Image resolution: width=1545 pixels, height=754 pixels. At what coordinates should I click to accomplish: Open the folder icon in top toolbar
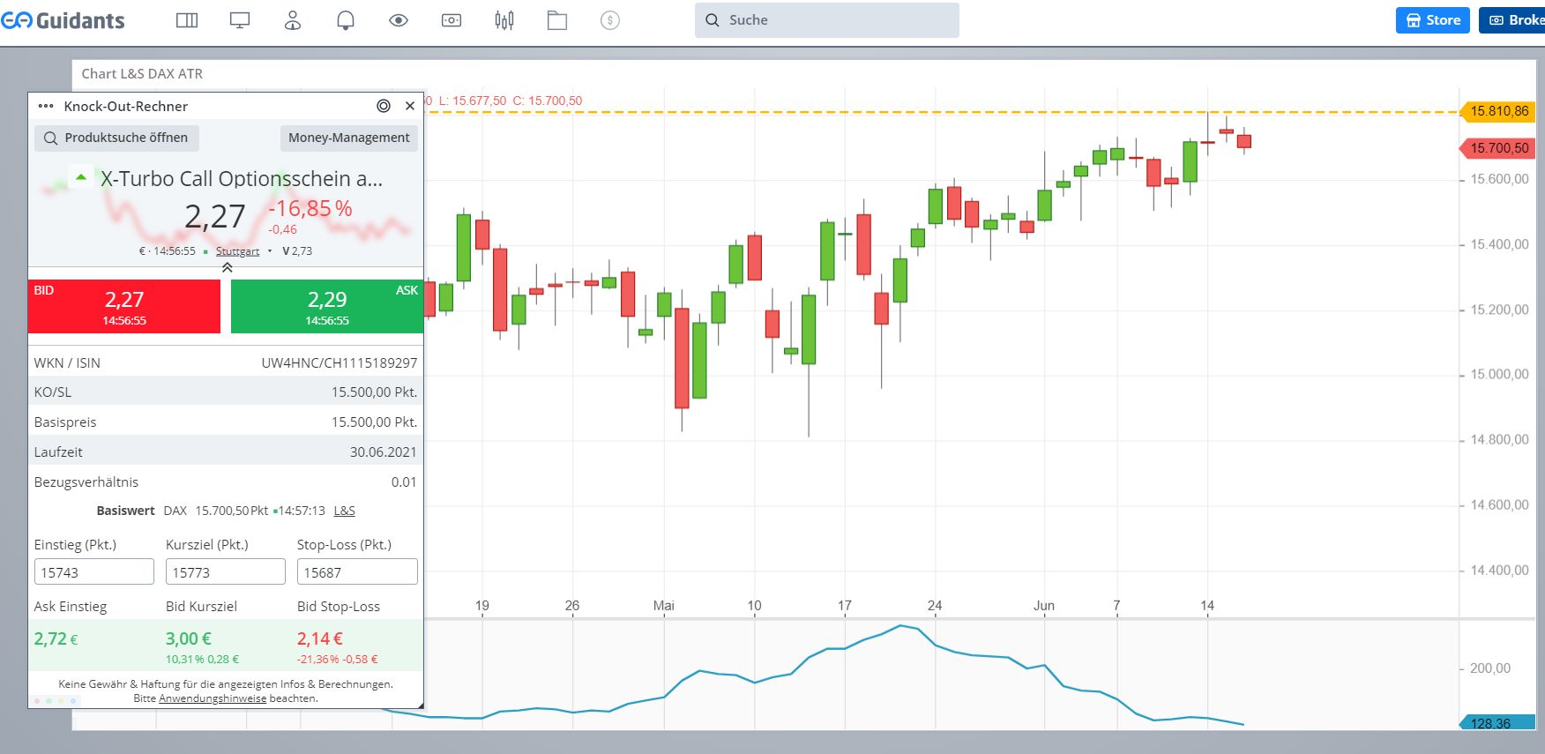coord(557,20)
